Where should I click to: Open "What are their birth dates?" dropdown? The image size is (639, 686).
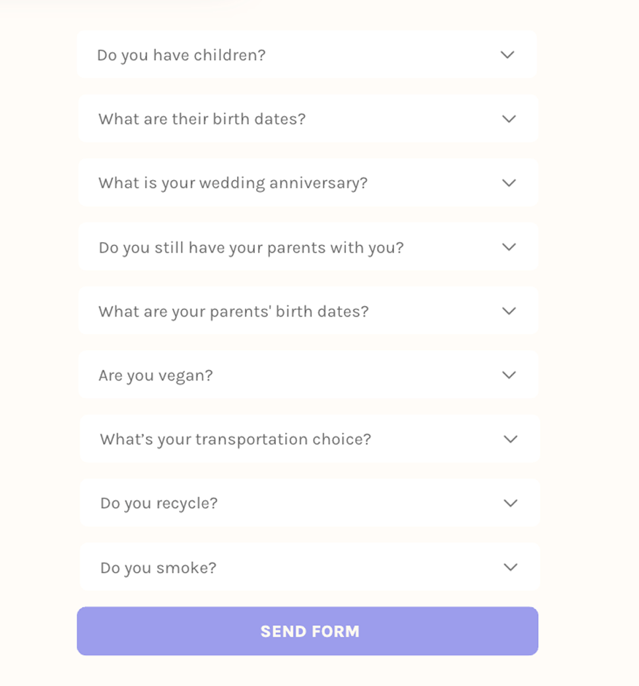tap(308, 119)
